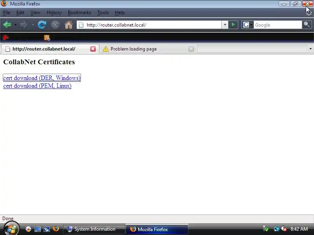
Task: Minimize the Firefox window
Action: 284,4
